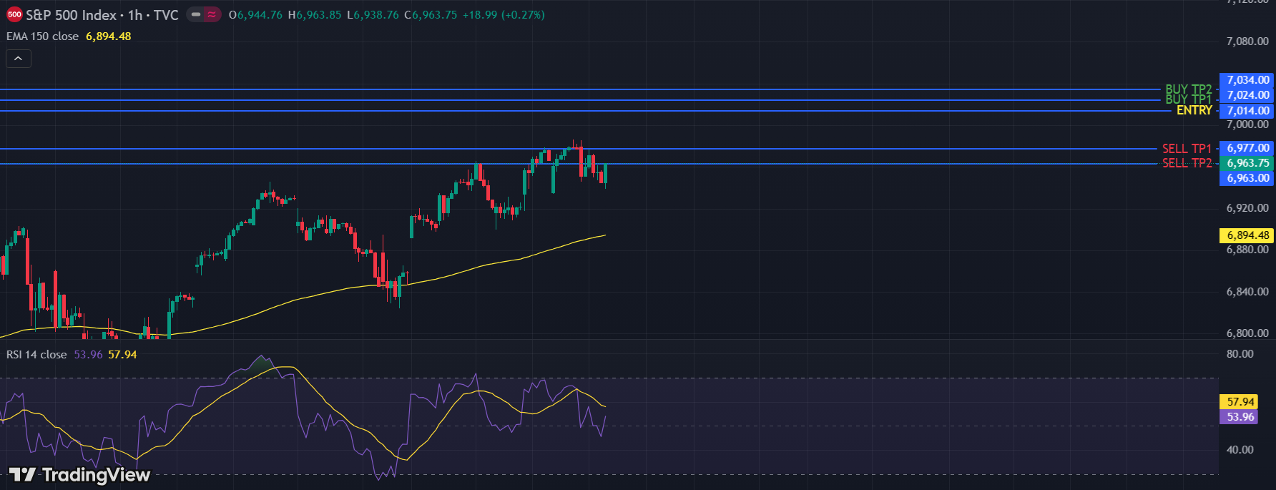Click the purple 53.96 RSI value tag
Screen dimensions: 1276x490
(x=1240, y=417)
